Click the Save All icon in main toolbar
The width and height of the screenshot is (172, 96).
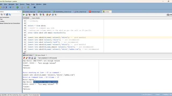pos(6,7)
